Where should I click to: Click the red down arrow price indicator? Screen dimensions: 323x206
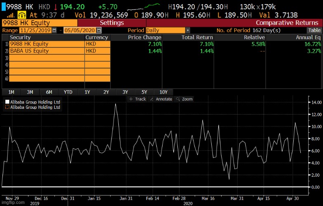click(55, 7)
